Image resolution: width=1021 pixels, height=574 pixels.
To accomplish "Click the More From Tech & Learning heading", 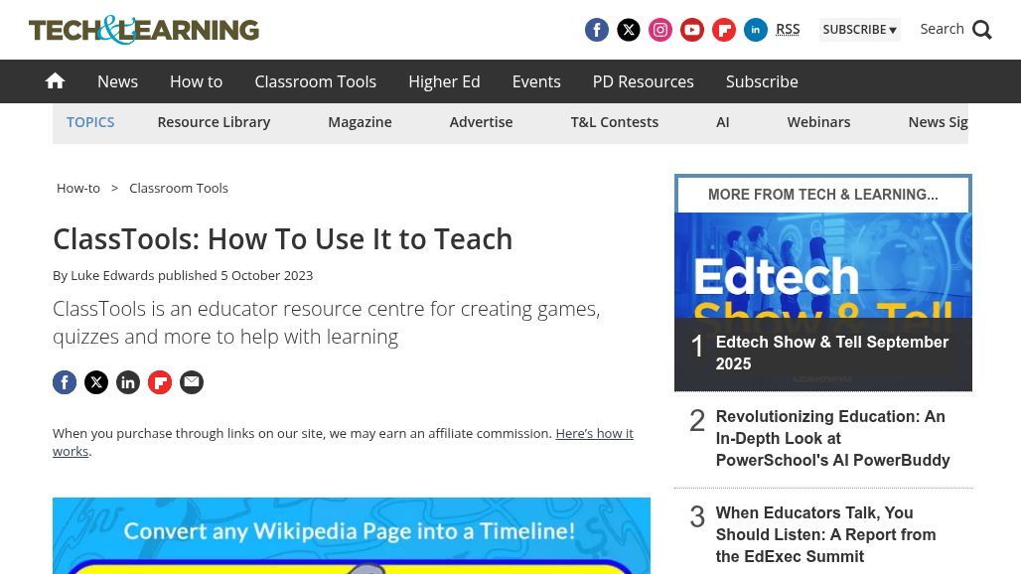I will (x=823, y=194).
